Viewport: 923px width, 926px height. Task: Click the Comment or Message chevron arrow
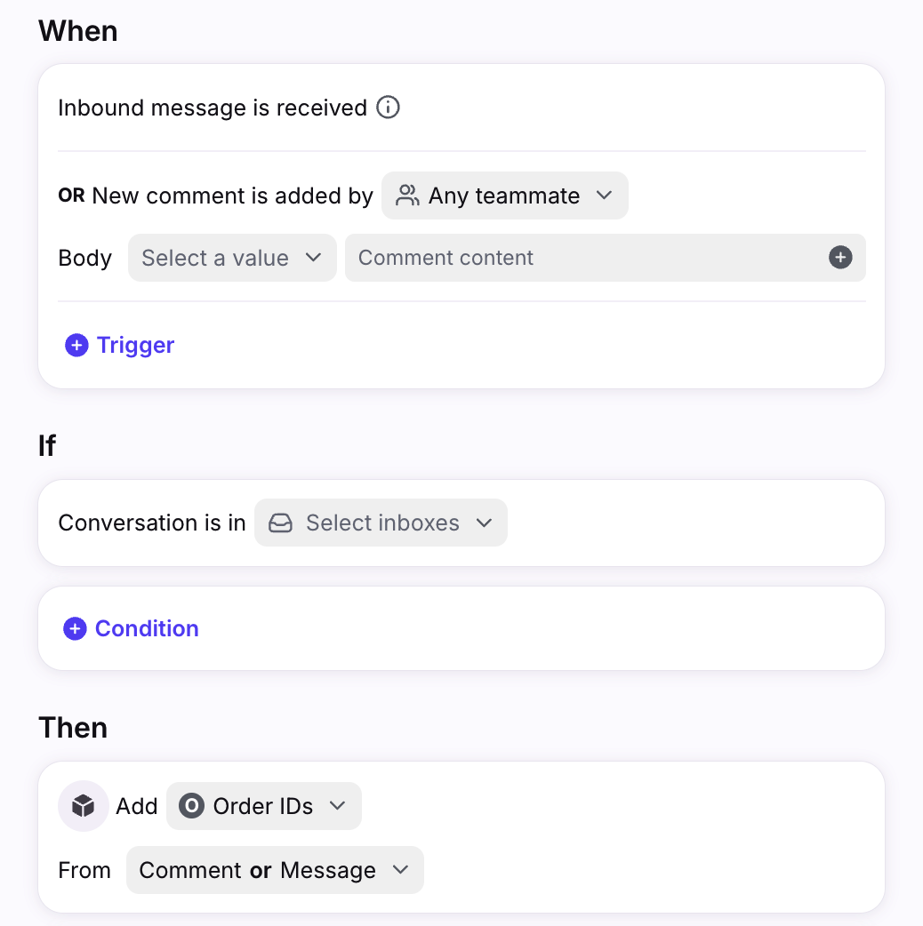[x=401, y=870]
